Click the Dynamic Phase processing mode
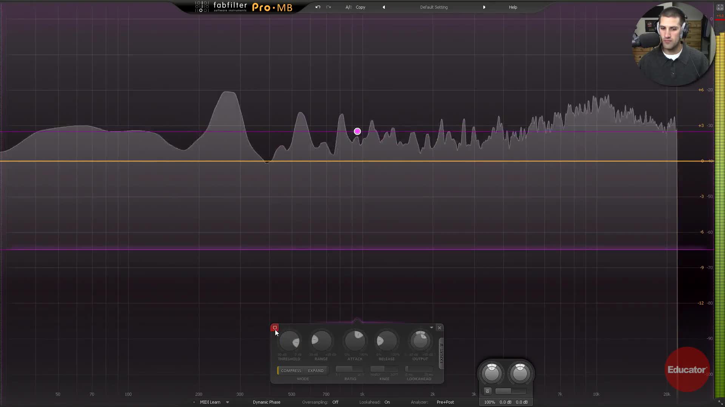This screenshot has height=407, width=725. click(267, 402)
